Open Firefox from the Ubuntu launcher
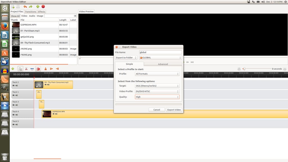 (5, 26)
